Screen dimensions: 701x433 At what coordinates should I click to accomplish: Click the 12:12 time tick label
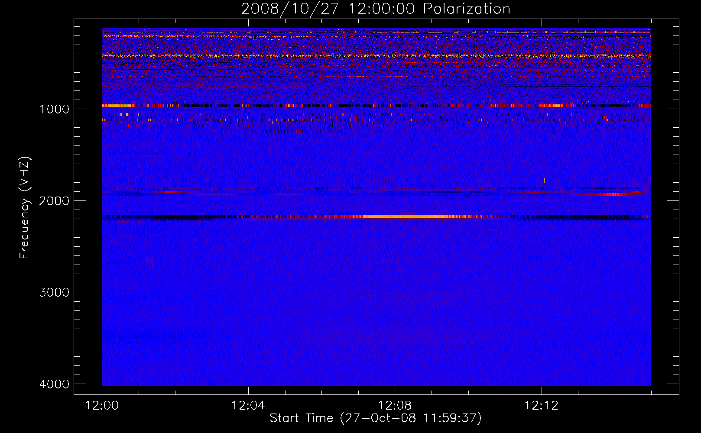click(x=541, y=406)
